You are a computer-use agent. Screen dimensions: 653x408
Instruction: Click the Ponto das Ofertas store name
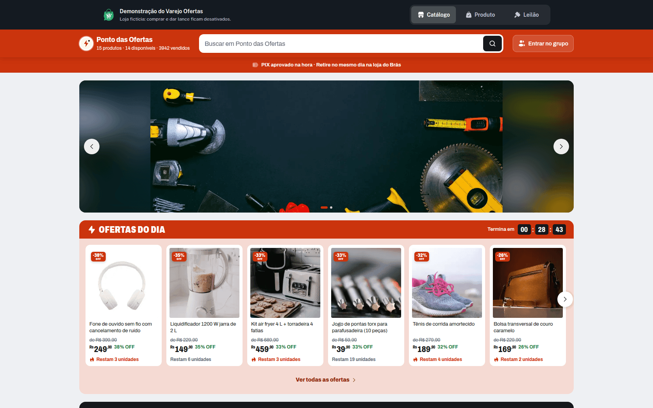124,40
